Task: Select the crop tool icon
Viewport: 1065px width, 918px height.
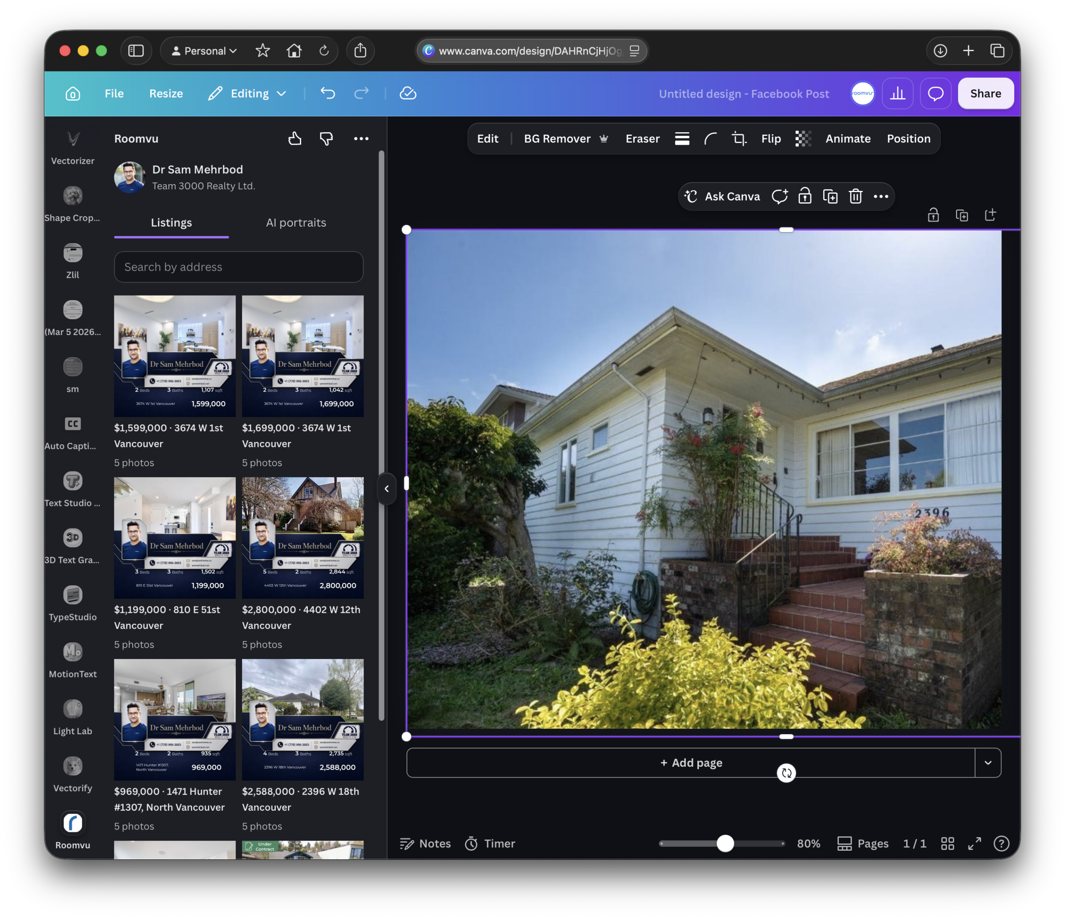Action: 739,139
